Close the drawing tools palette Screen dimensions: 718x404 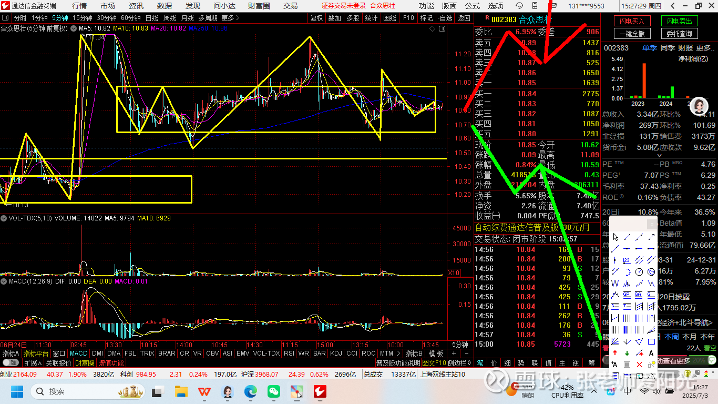(652, 224)
